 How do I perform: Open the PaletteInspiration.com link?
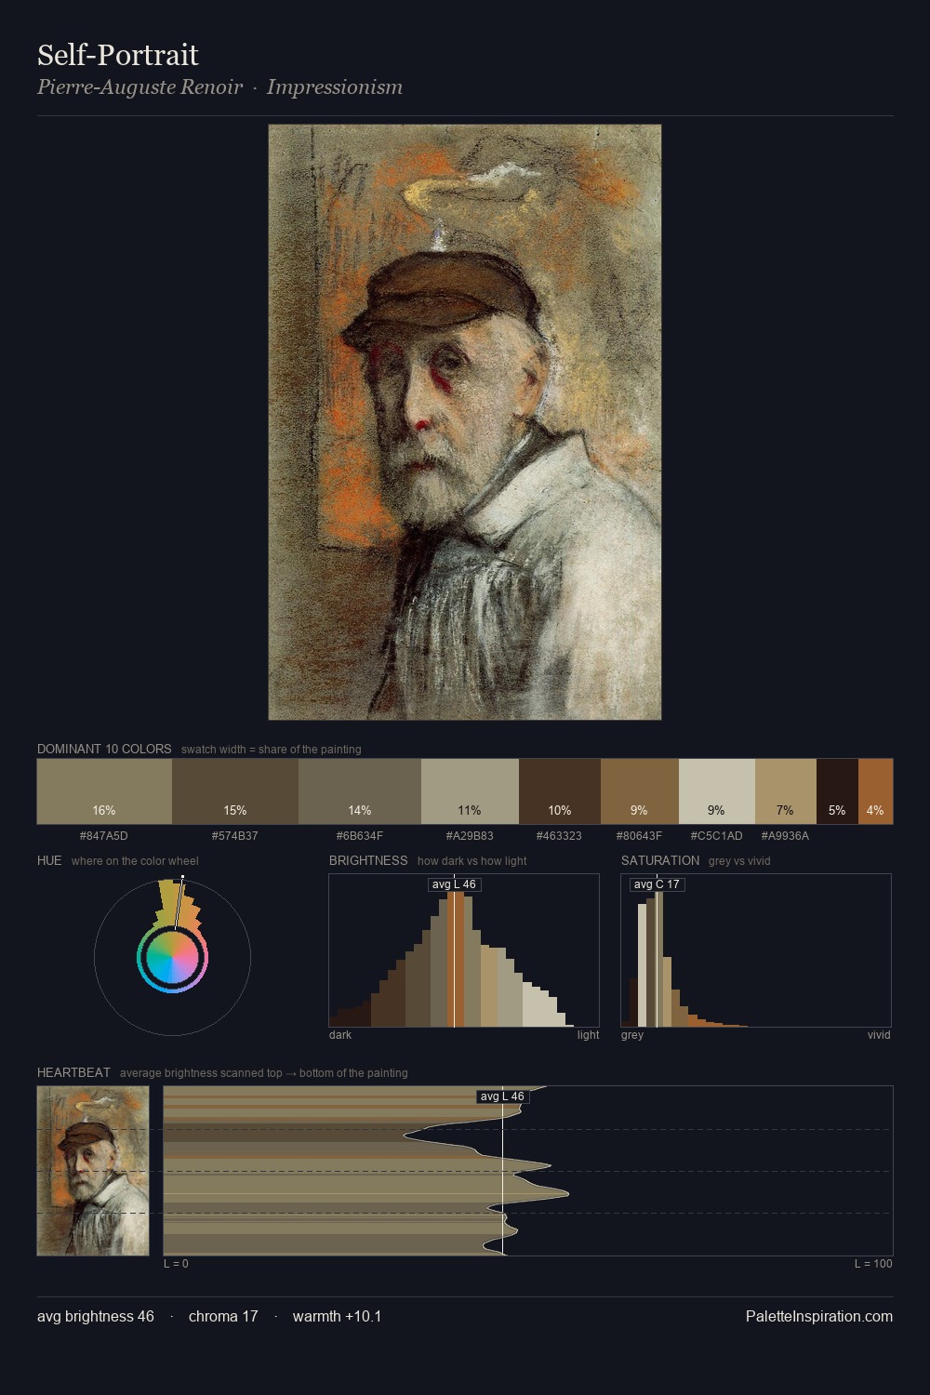pyautogui.click(x=819, y=1317)
